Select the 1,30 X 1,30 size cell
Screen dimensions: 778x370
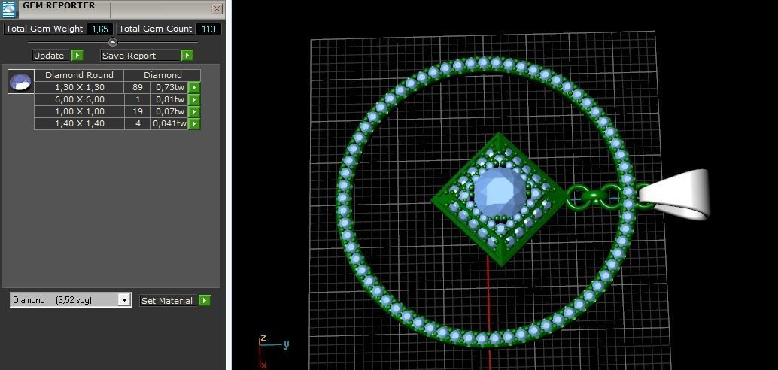click(79, 88)
